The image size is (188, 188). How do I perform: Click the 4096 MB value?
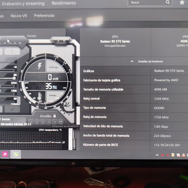(x=160, y=90)
